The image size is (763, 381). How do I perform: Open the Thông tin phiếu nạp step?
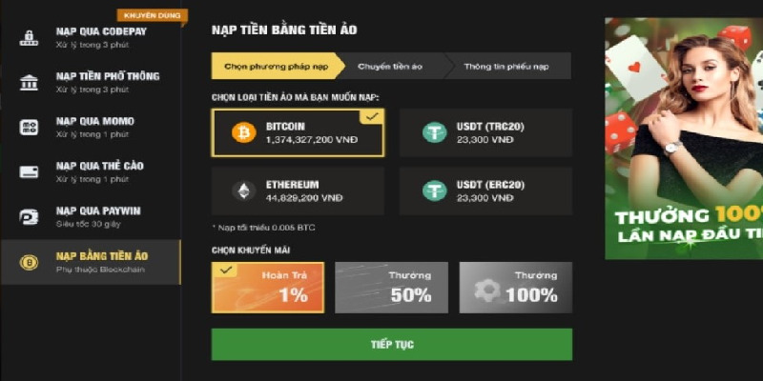(506, 66)
